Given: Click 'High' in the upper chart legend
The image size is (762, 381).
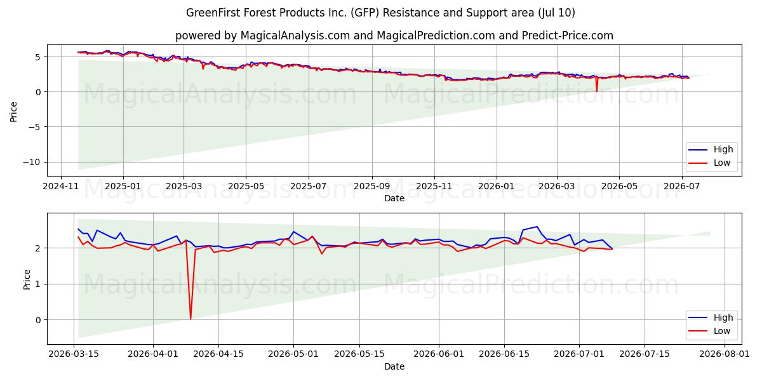Looking at the screenshot, I should click(x=723, y=150).
